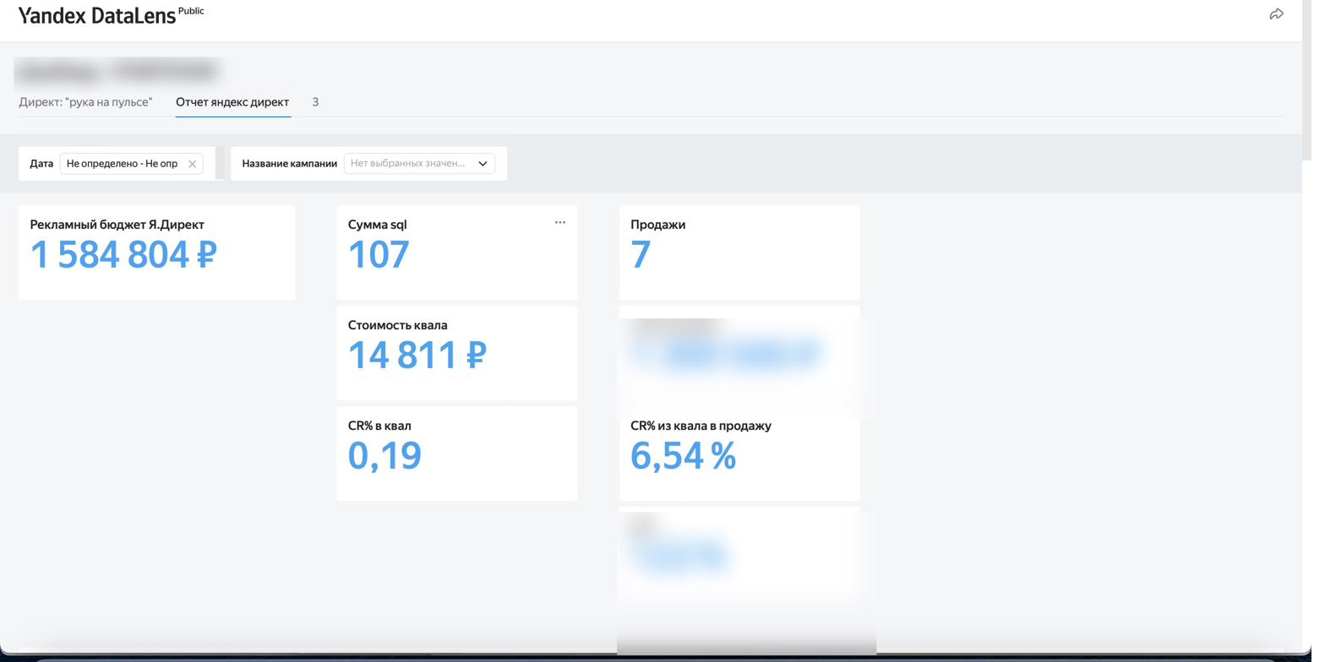Switch to the Директ: "рука на пульсе" tab

[85, 102]
